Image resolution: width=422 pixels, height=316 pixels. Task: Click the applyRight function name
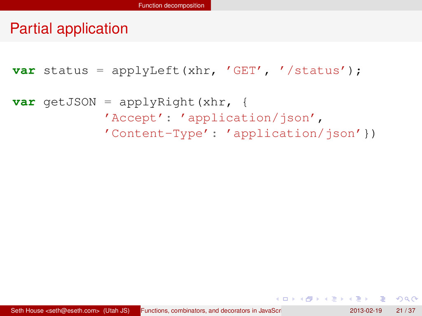click(x=157, y=102)
